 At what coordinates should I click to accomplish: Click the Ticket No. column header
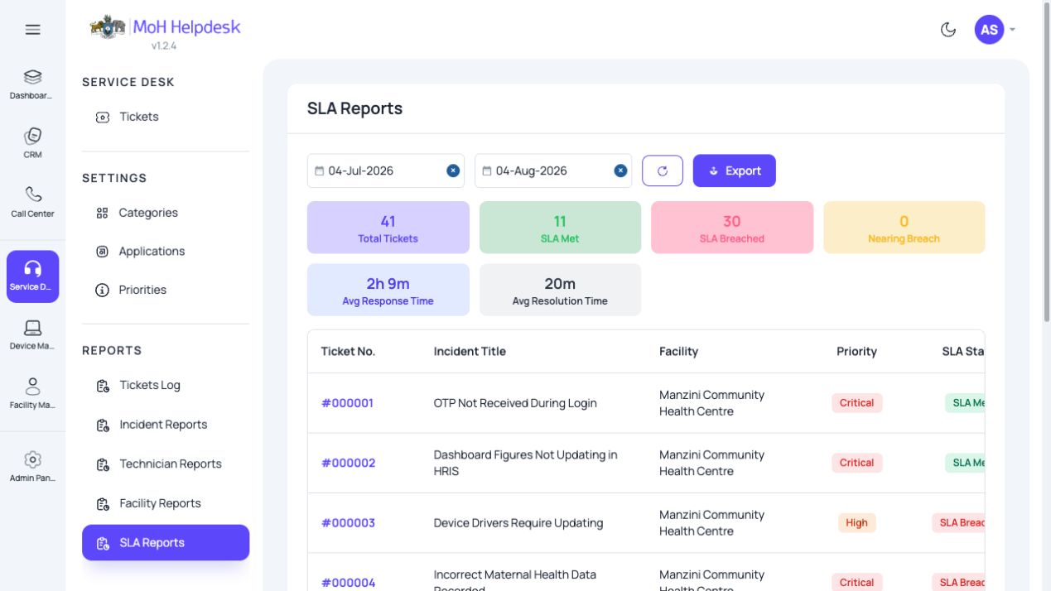coord(348,351)
